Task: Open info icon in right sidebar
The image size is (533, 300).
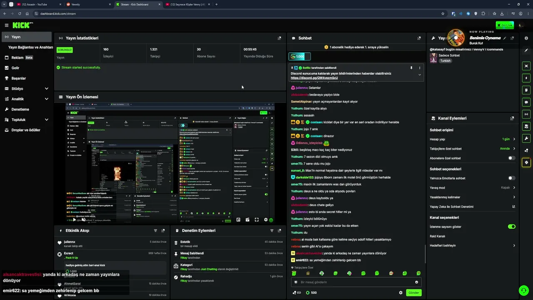Action: click(526, 38)
